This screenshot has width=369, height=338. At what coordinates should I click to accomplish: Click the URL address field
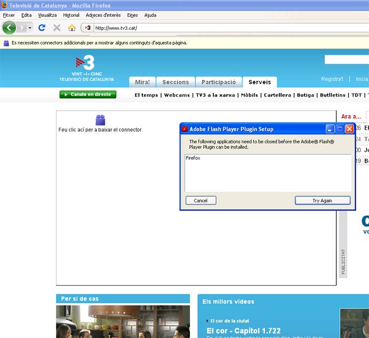tap(232, 28)
